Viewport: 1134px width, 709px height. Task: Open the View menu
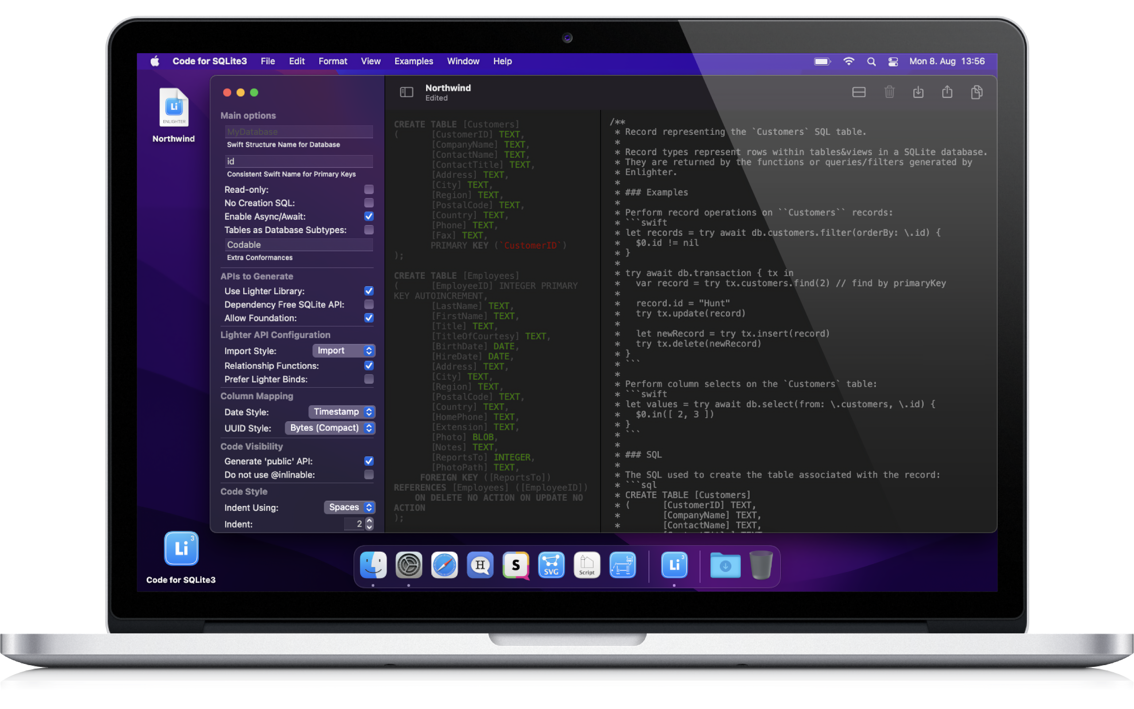tap(370, 62)
